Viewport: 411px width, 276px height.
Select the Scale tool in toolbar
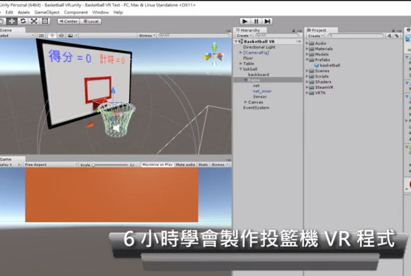[x=34, y=21]
